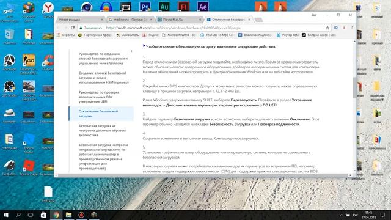
Task: Select the Adobe Audition desktop icon
Action: (x=164, y=7)
